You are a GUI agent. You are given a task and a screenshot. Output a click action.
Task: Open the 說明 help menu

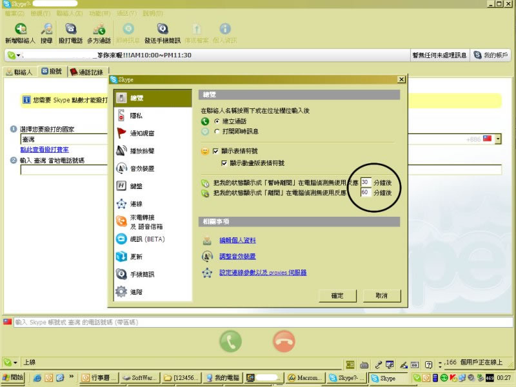click(x=153, y=14)
